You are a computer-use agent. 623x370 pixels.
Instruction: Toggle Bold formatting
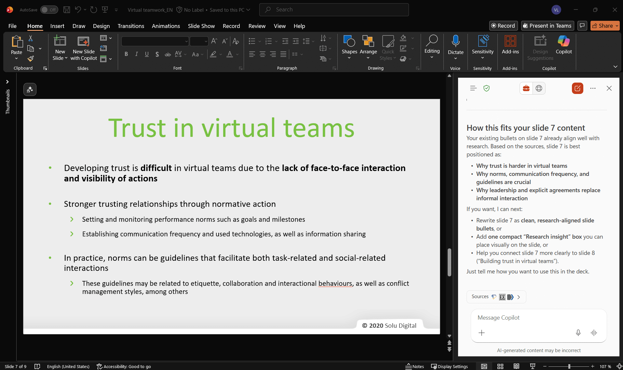[126, 54]
